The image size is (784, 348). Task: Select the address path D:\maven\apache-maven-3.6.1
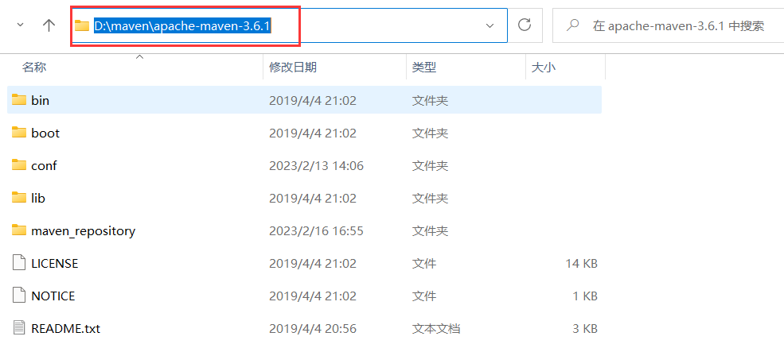(182, 26)
